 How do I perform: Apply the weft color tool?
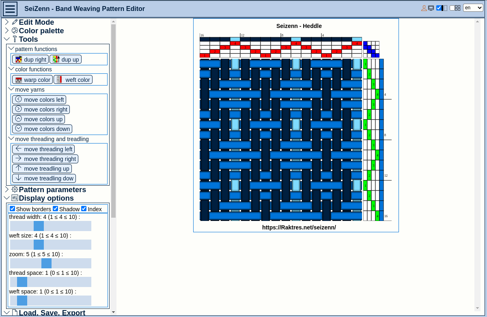[73, 79]
